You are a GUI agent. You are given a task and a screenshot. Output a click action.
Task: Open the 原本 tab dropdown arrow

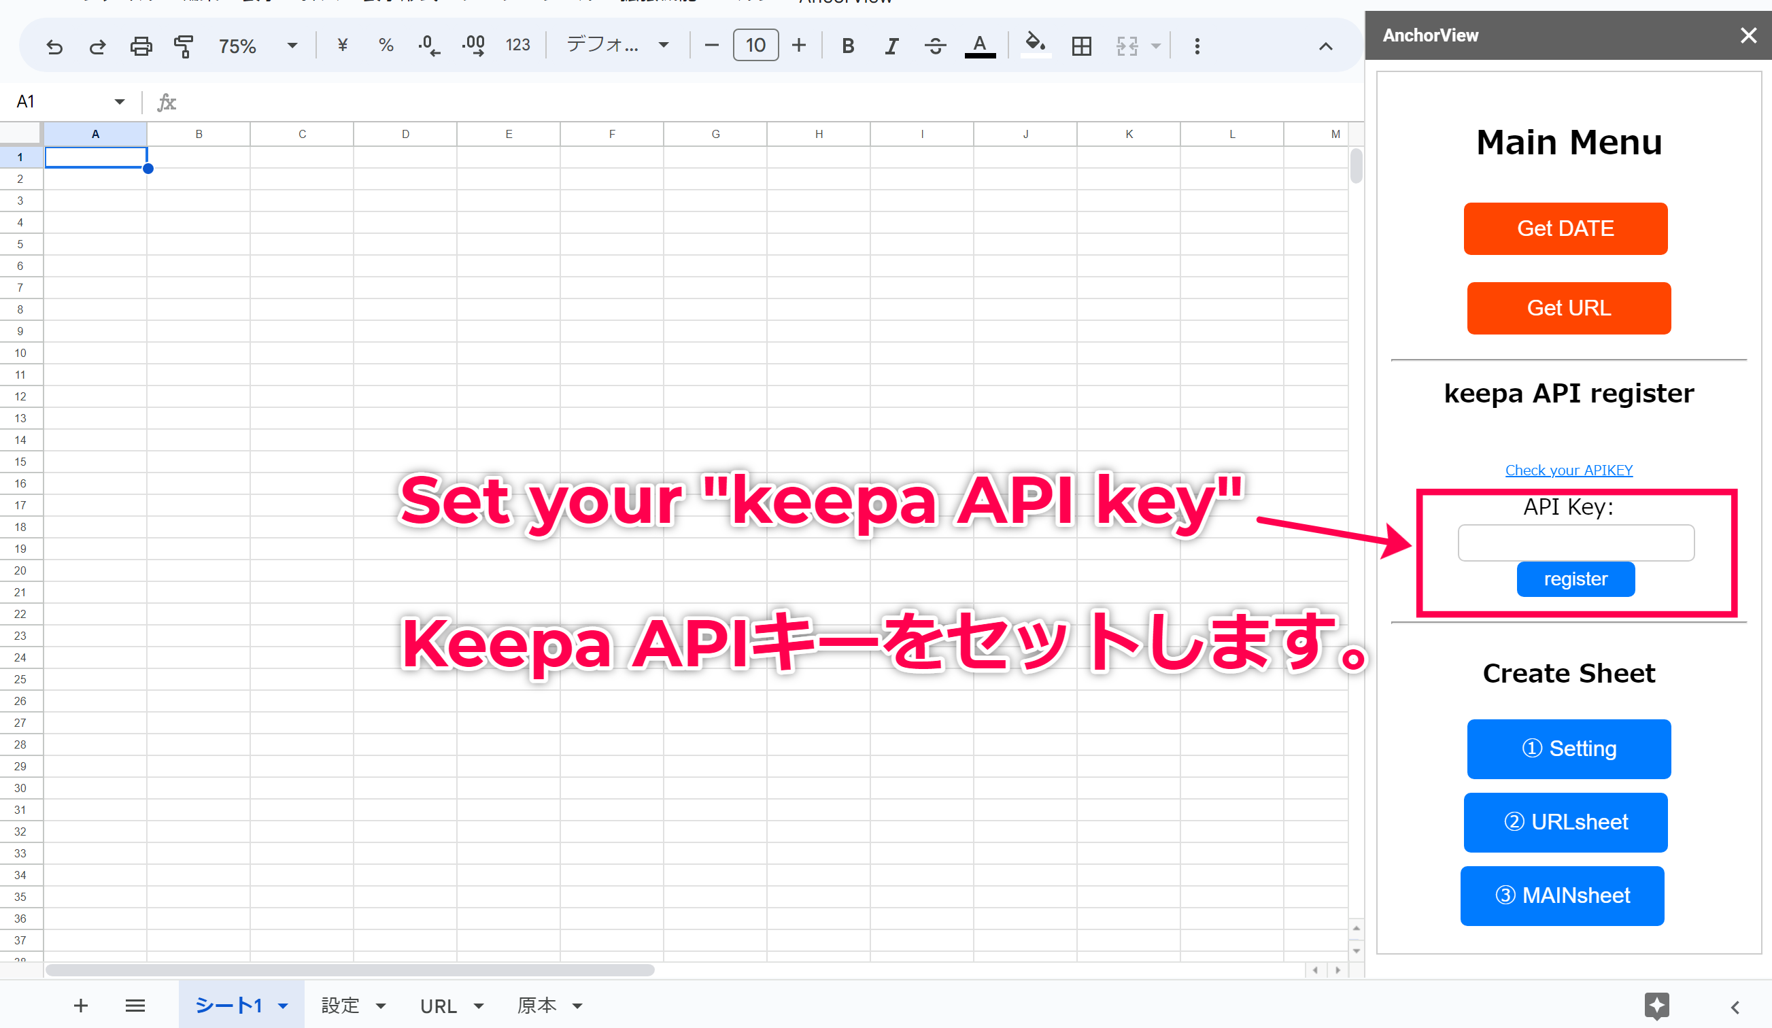(577, 1006)
